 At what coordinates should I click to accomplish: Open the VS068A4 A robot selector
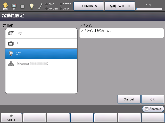[x=89, y=6]
